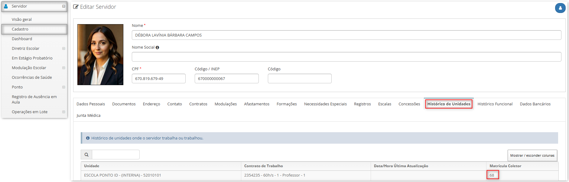Click Mostrar / esconder colunas button
This screenshot has width=569, height=182.
pyautogui.click(x=532, y=155)
